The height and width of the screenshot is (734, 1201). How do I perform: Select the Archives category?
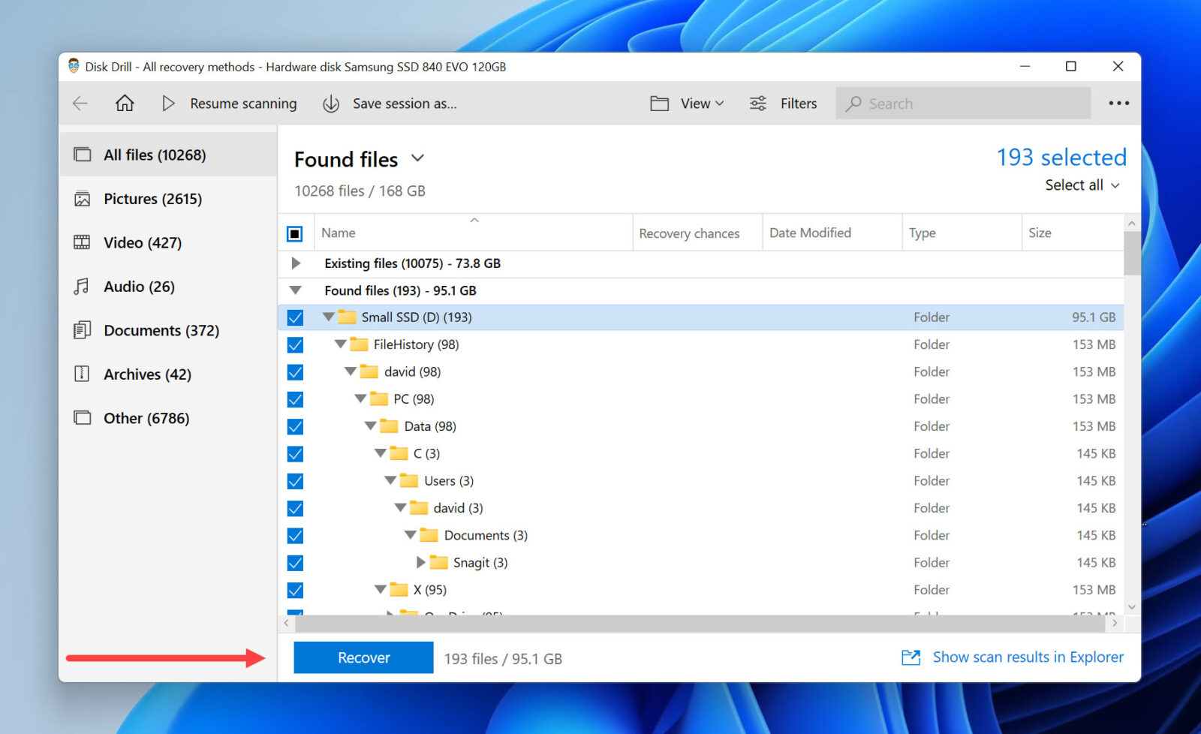[x=146, y=374]
